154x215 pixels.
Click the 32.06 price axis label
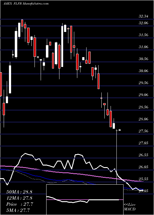coord(144,23)
